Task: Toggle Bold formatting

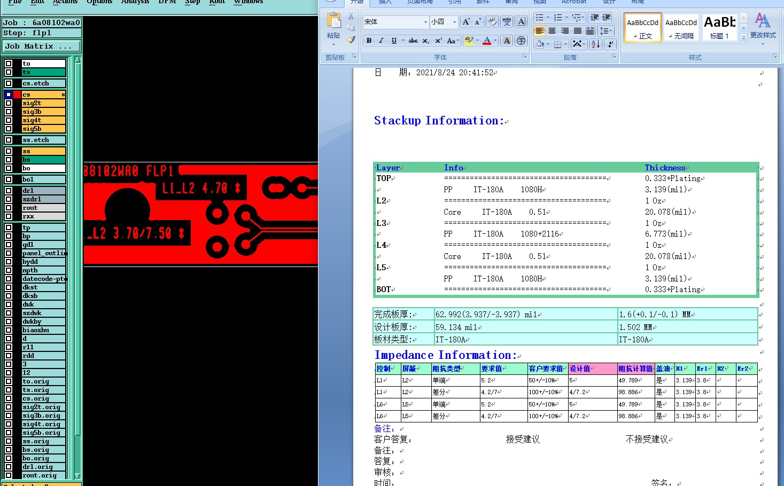Action: click(x=369, y=41)
